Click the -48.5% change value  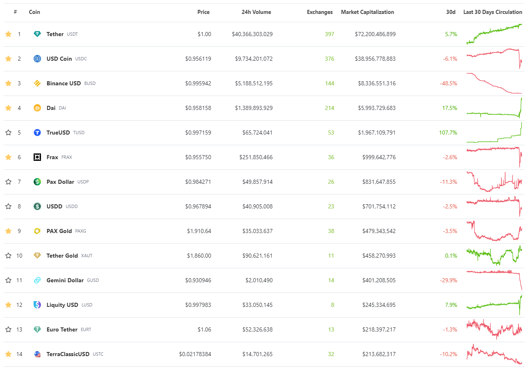click(449, 83)
